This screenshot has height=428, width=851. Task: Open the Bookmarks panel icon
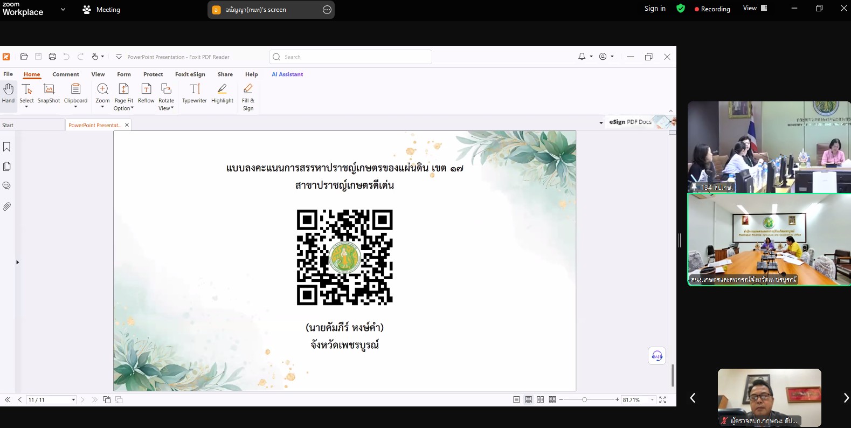tap(7, 147)
